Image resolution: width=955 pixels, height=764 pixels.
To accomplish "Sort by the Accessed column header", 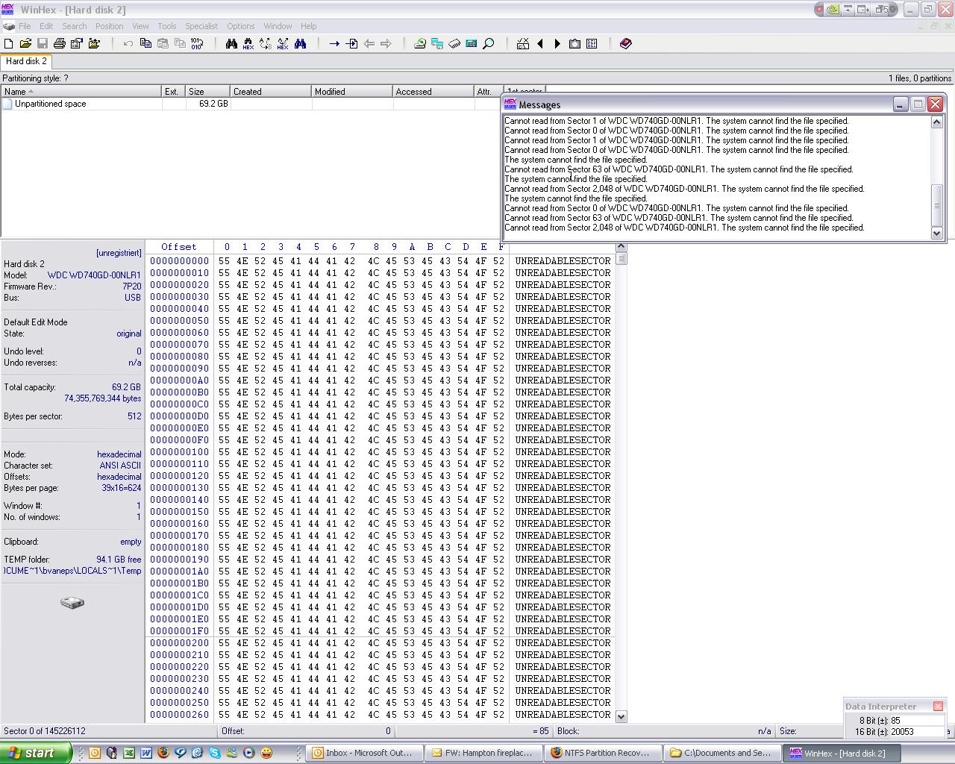I will coord(433,91).
